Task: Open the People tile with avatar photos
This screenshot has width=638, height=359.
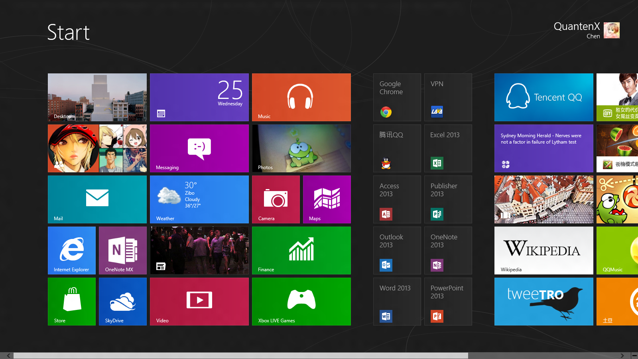Action: [97, 148]
